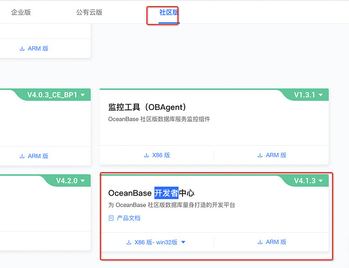Click download icon beside X86 版 on OBAgent card
Image resolution: width=349 pixels, height=268 pixels.
tap(147, 155)
